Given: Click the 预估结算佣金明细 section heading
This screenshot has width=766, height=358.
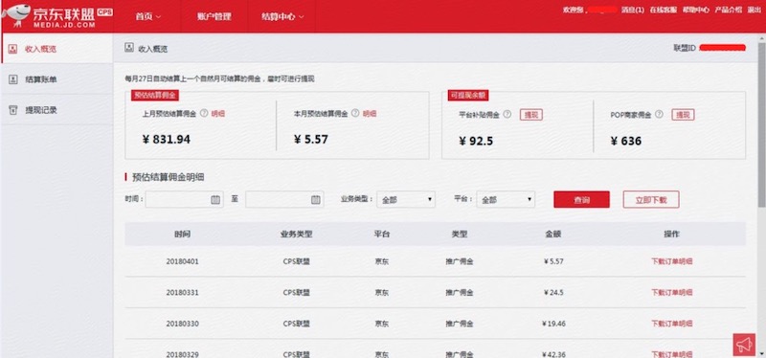Looking at the screenshot, I should [169, 177].
